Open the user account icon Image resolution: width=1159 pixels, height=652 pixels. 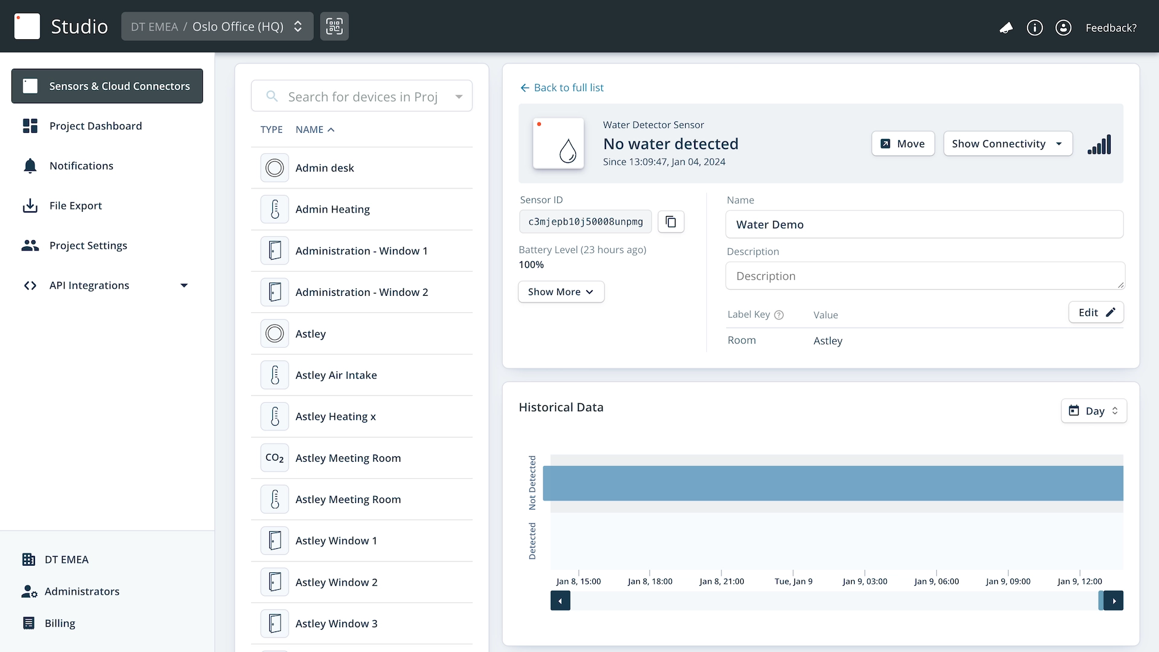click(x=1063, y=28)
